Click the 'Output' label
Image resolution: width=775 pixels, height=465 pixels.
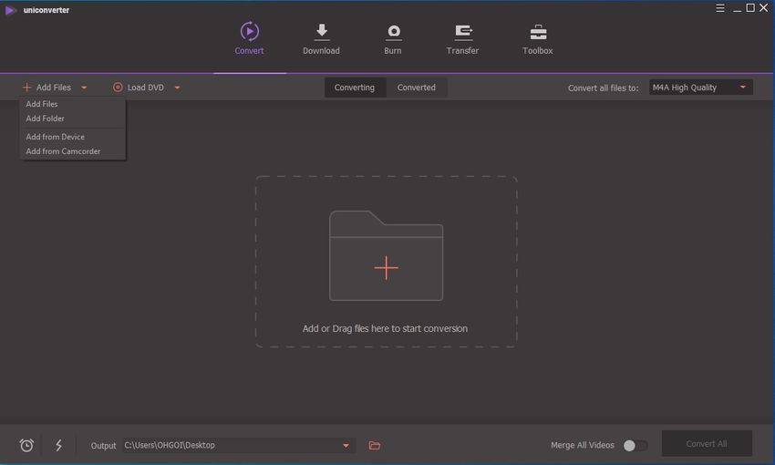[x=103, y=446]
